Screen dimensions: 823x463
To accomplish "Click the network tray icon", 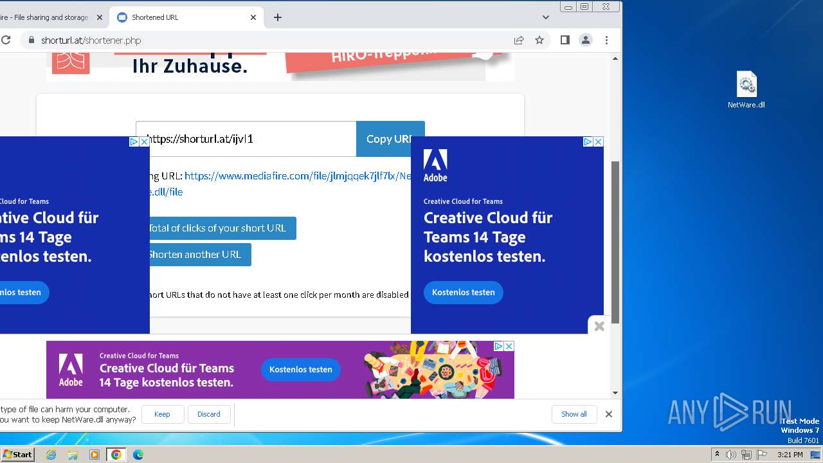I will (x=746, y=455).
